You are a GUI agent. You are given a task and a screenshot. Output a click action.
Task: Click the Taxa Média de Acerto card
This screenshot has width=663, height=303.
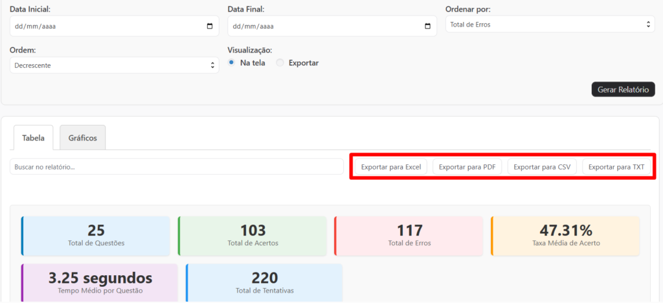click(x=565, y=235)
